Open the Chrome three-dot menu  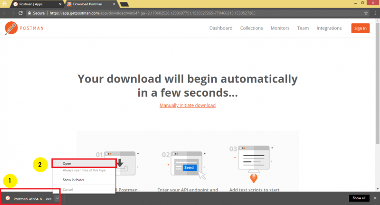click(374, 13)
